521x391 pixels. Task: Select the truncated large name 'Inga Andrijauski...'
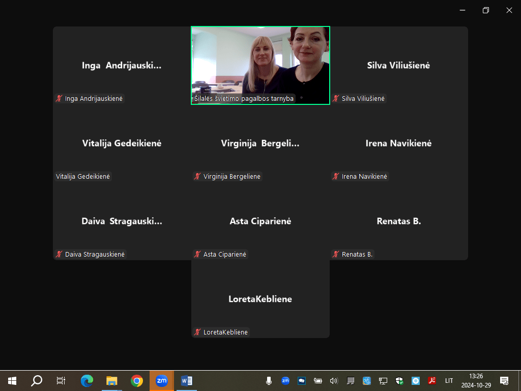pyautogui.click(x=122, y=66)
